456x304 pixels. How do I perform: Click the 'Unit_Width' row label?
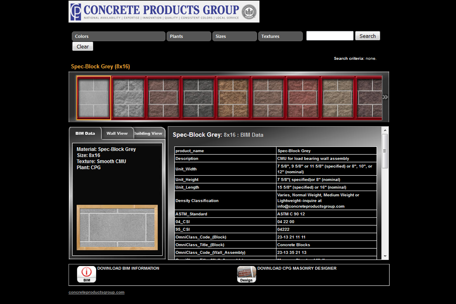186,169
